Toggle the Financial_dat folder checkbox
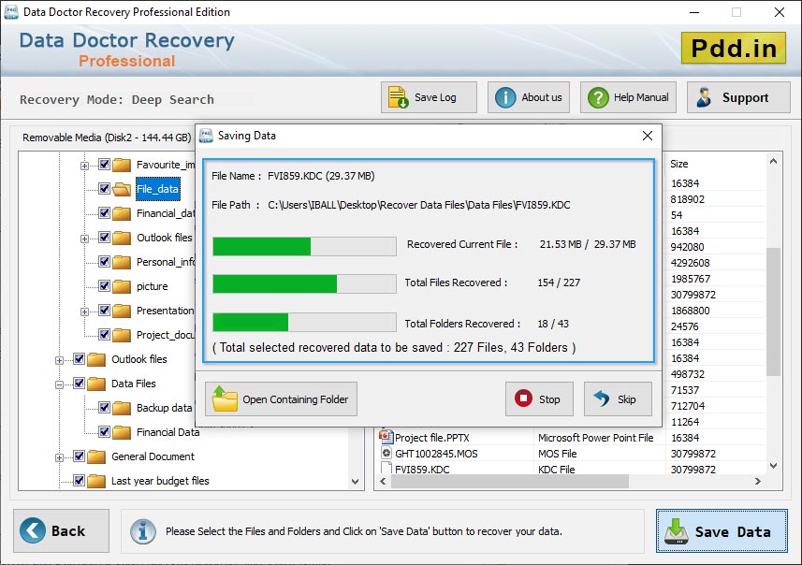Image resolution: width=802 pixels, height=565 pixels. tap(104, 212)
